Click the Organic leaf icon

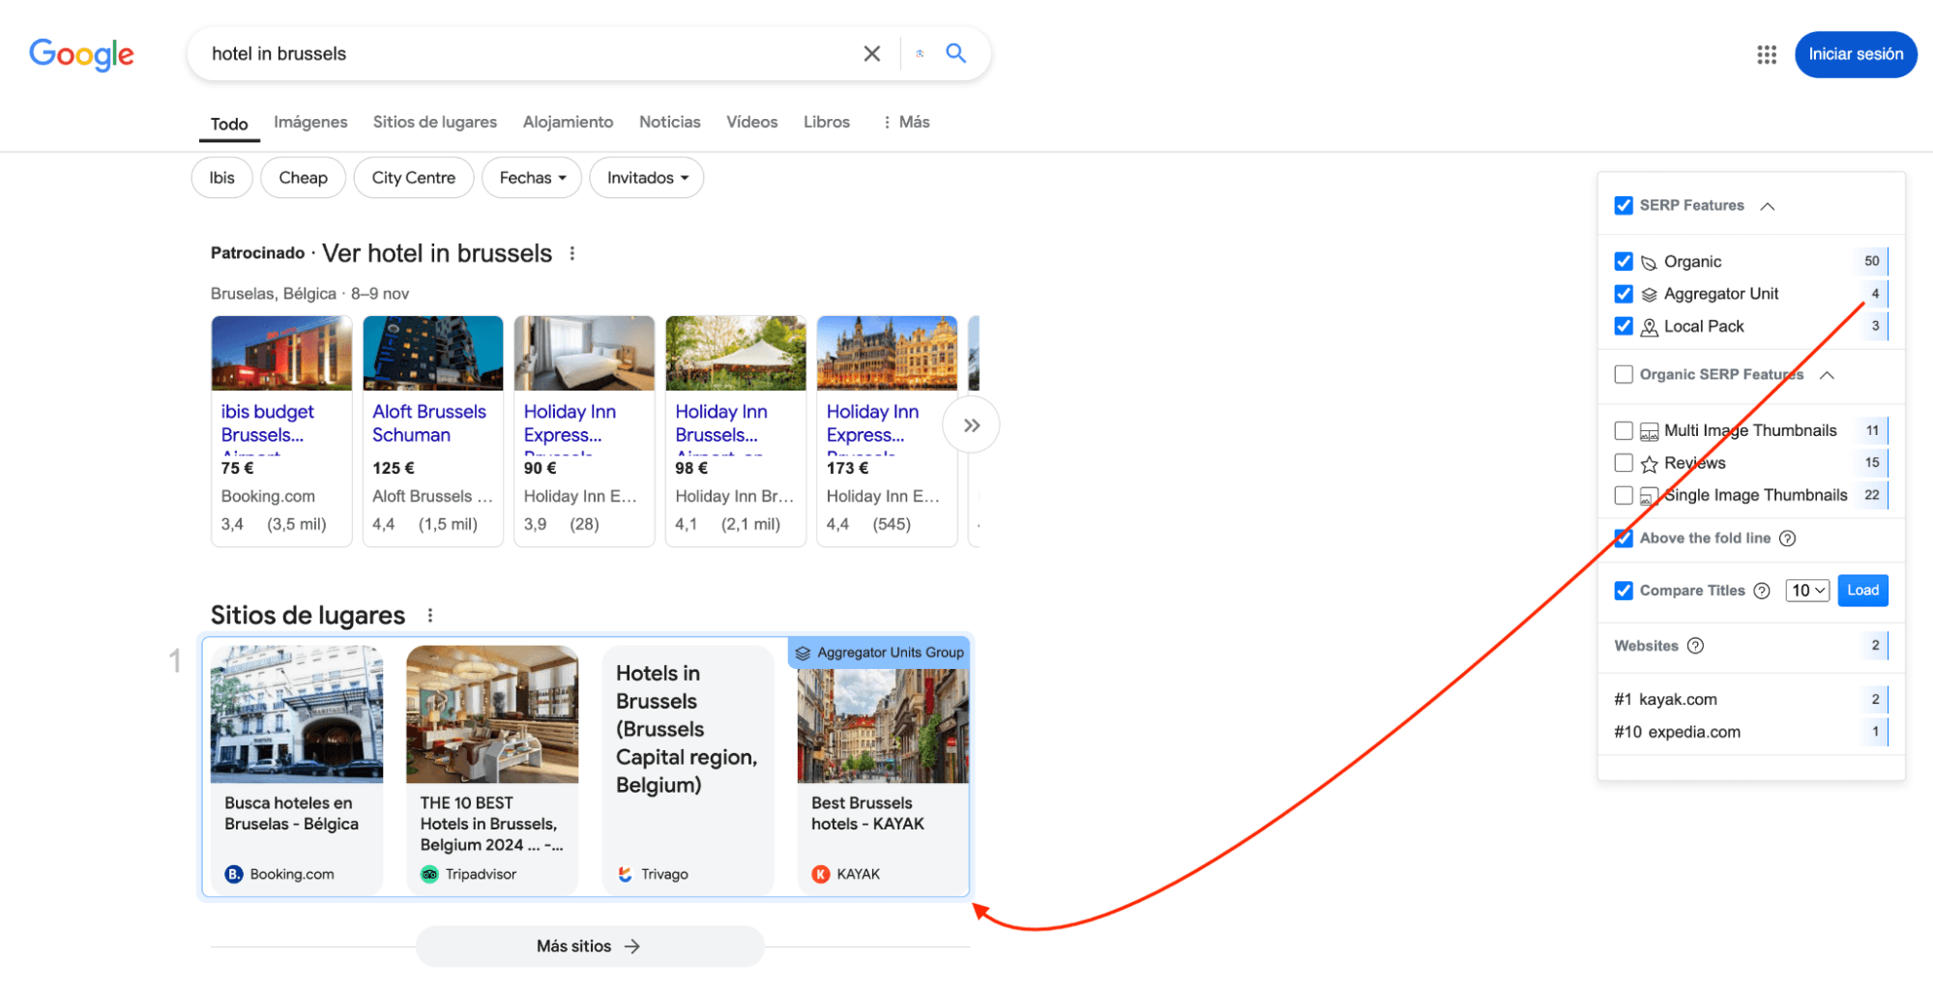[1649, 262]
